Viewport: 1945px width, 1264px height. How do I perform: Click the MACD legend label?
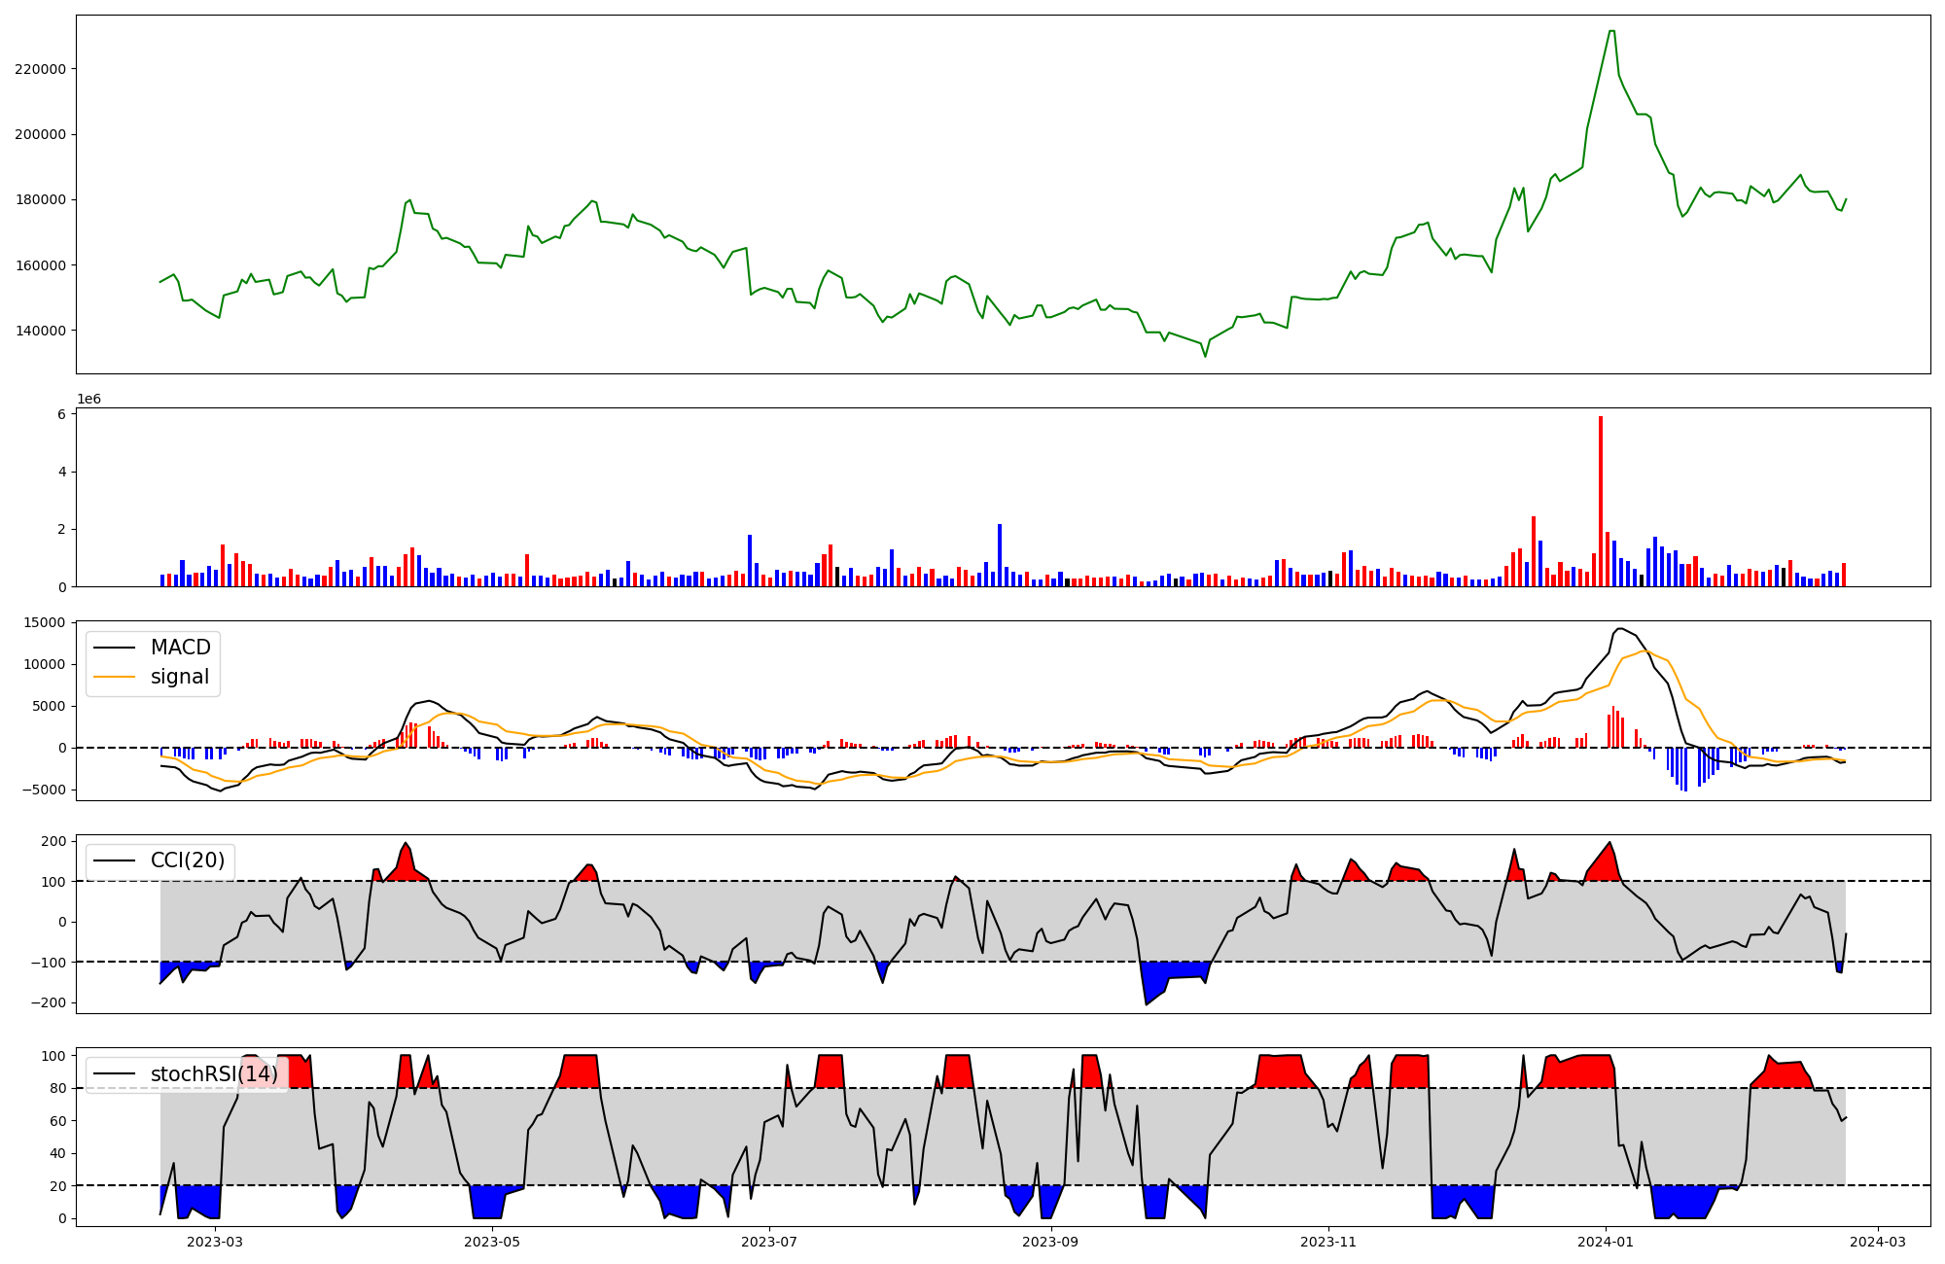point(180,648)
